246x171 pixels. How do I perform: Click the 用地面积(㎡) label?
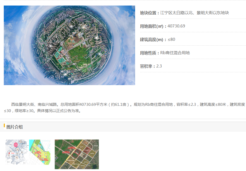153,26
